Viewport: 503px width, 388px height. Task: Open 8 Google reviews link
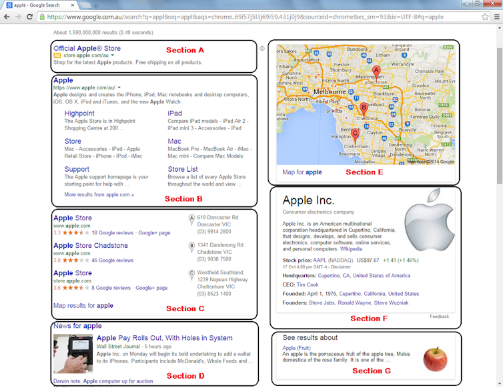click(x=111, y=288)
